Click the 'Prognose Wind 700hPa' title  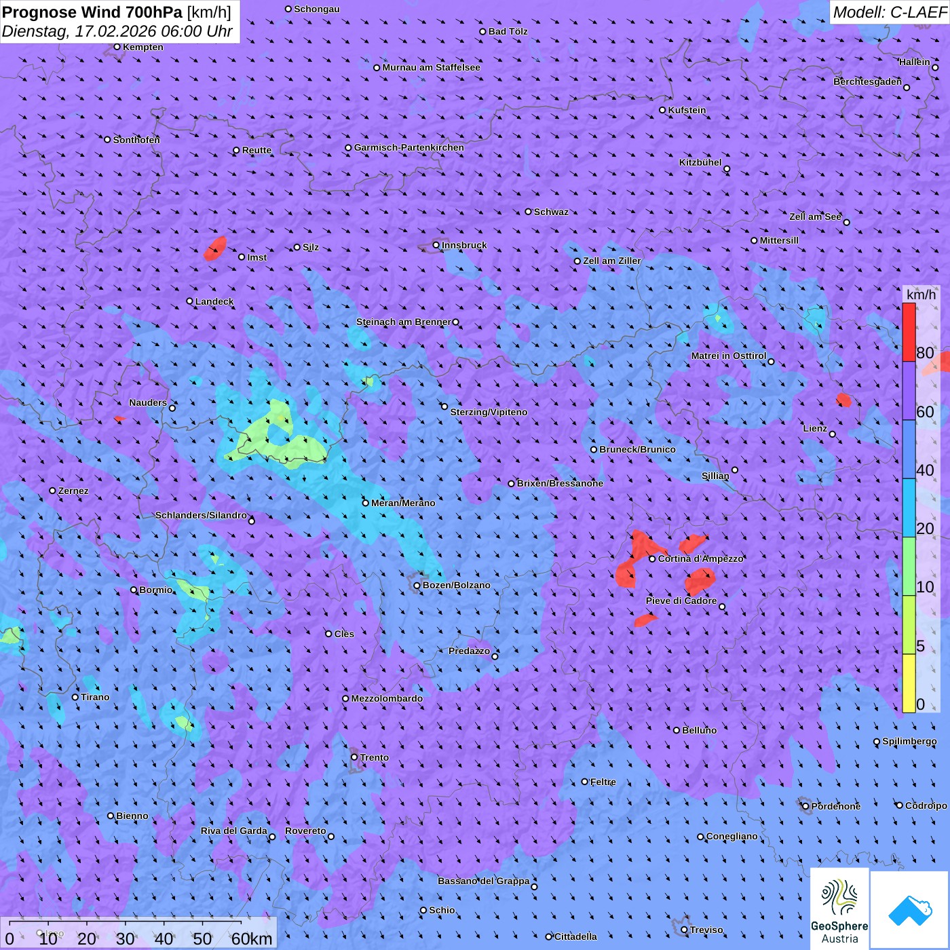click(93, 12)
